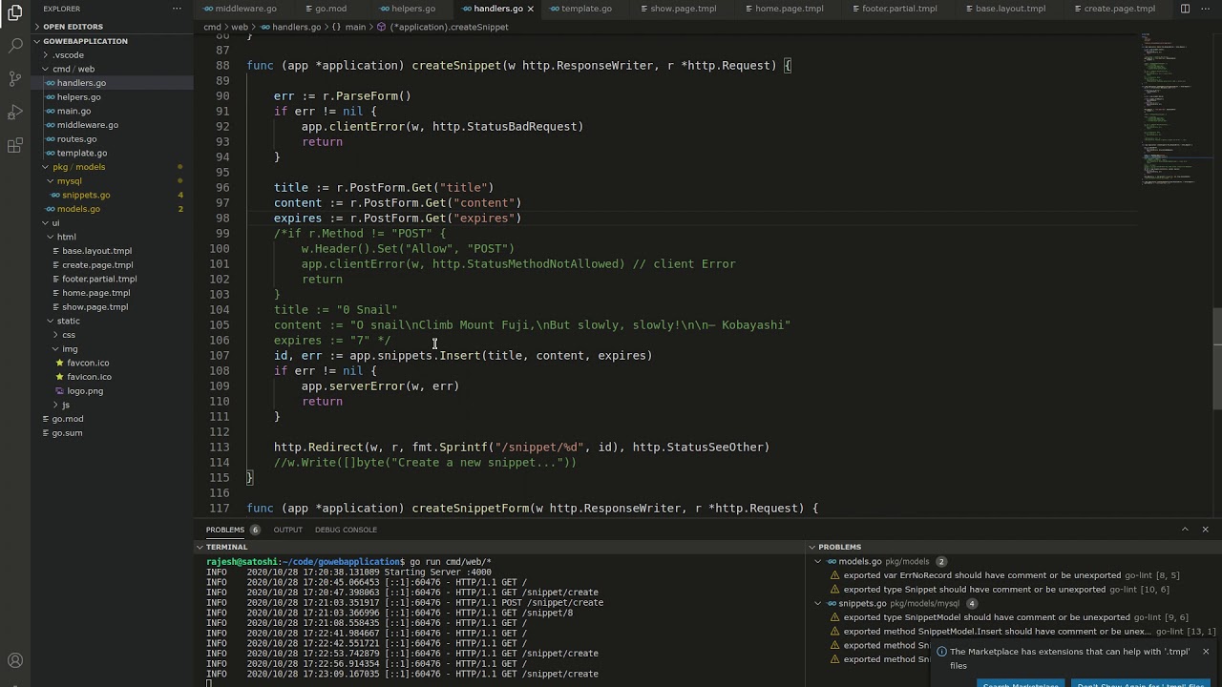Image resolution: width=1222 pixels, height=687 pixels.
Task: Open the Explorer view in activity bar
Action: click(15, 12)
